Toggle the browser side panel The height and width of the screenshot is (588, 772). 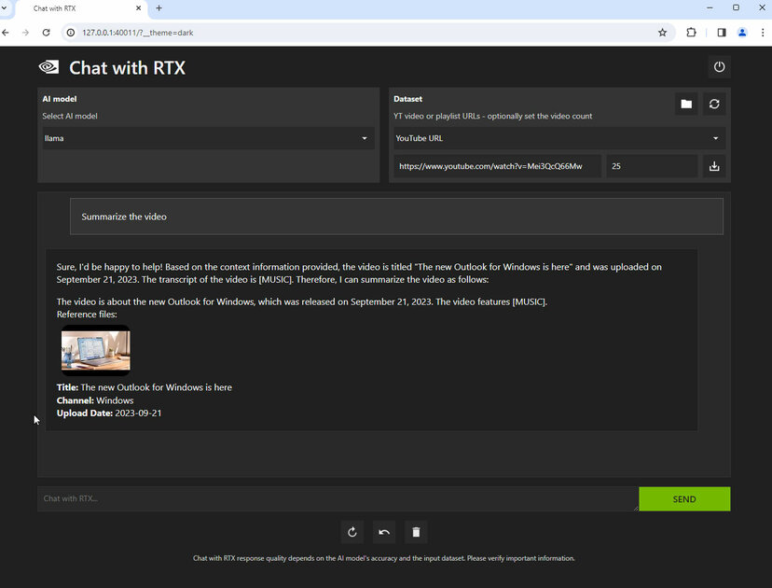pyautogui.click(x=721, y=32)
